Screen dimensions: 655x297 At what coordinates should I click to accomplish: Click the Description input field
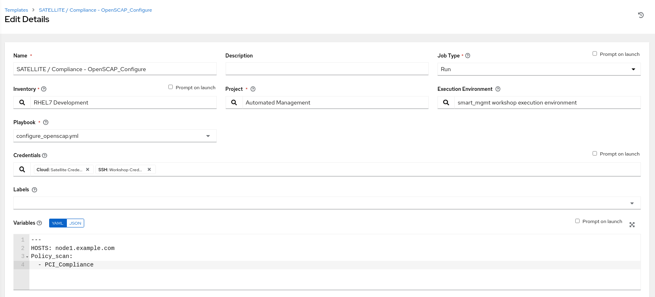click(x=327, y=69)
